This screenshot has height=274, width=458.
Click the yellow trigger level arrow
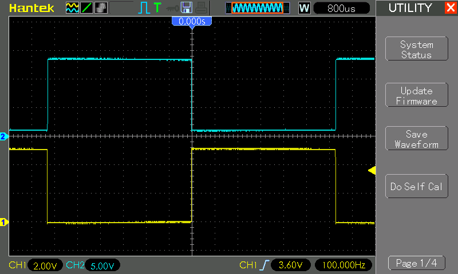372,170
